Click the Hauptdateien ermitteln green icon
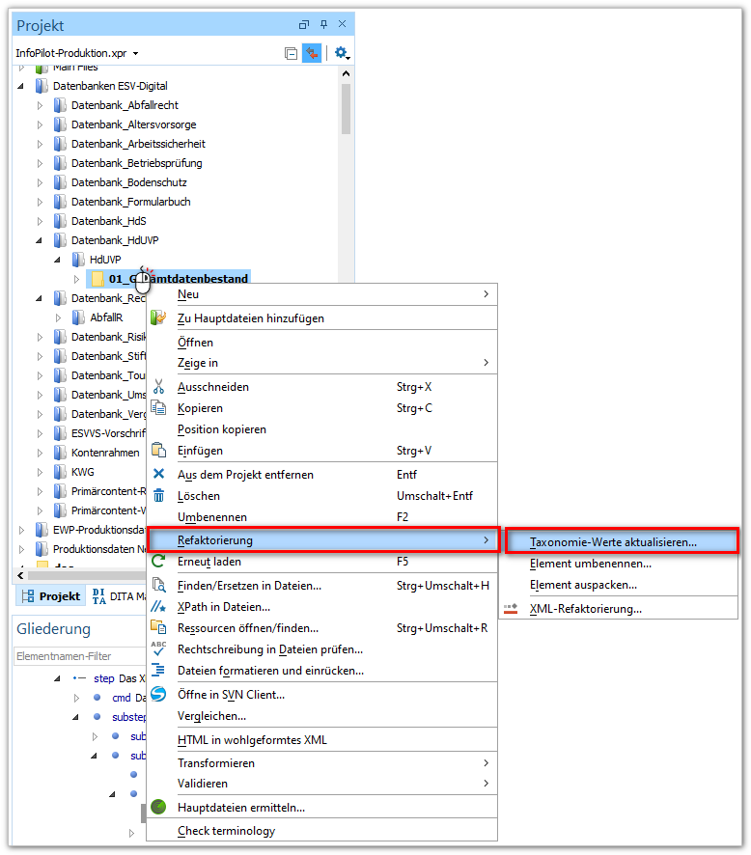Screen dimensions: 751x855 158,807
